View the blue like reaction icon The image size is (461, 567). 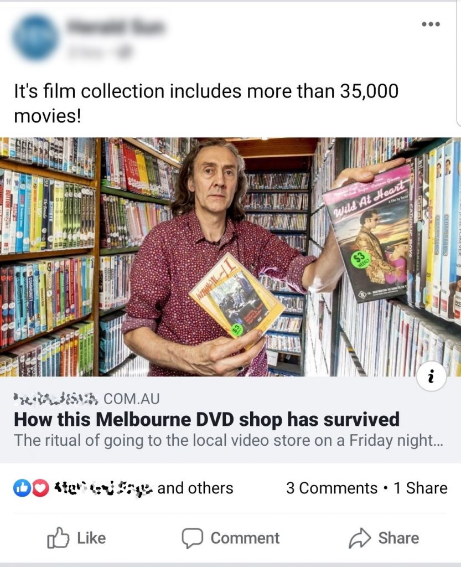[x=22, y=488]
